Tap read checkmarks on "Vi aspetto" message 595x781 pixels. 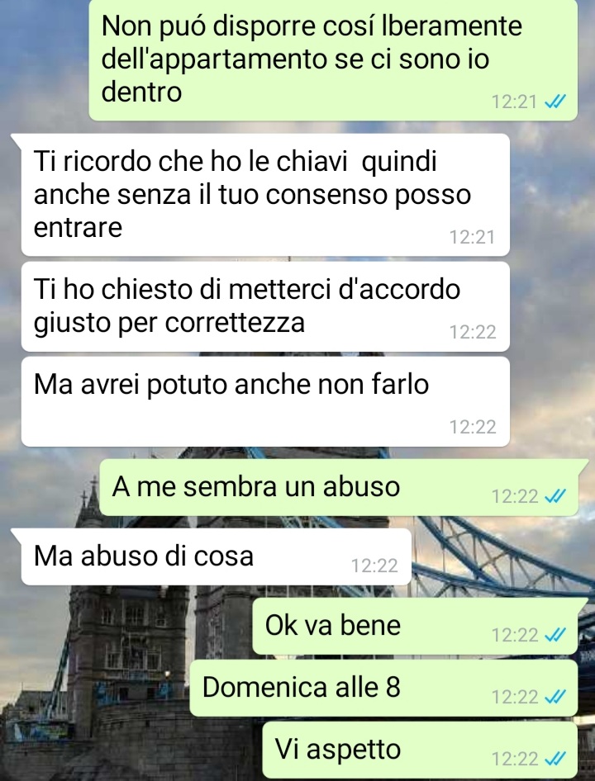(x=555, y=759)
